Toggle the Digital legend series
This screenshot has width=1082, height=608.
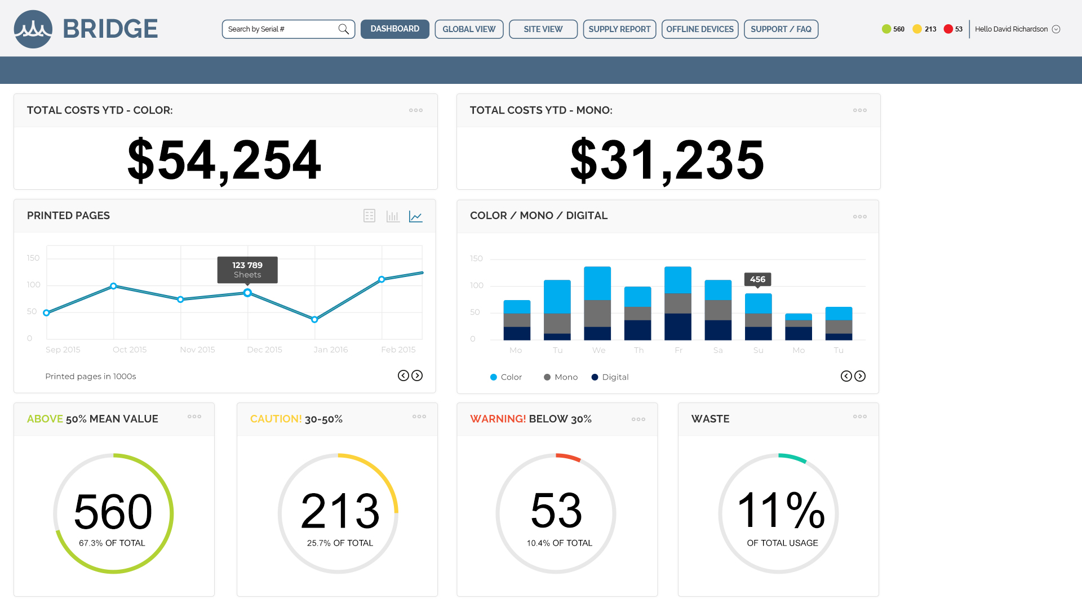pyautogui.click(x=610, y=377)
